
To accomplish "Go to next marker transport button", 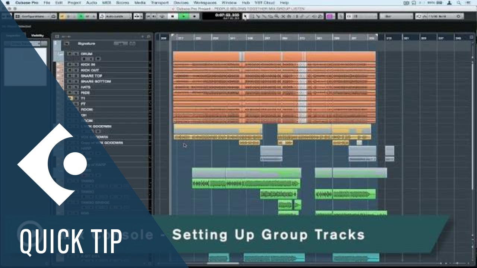I will (x=155, y=16).
